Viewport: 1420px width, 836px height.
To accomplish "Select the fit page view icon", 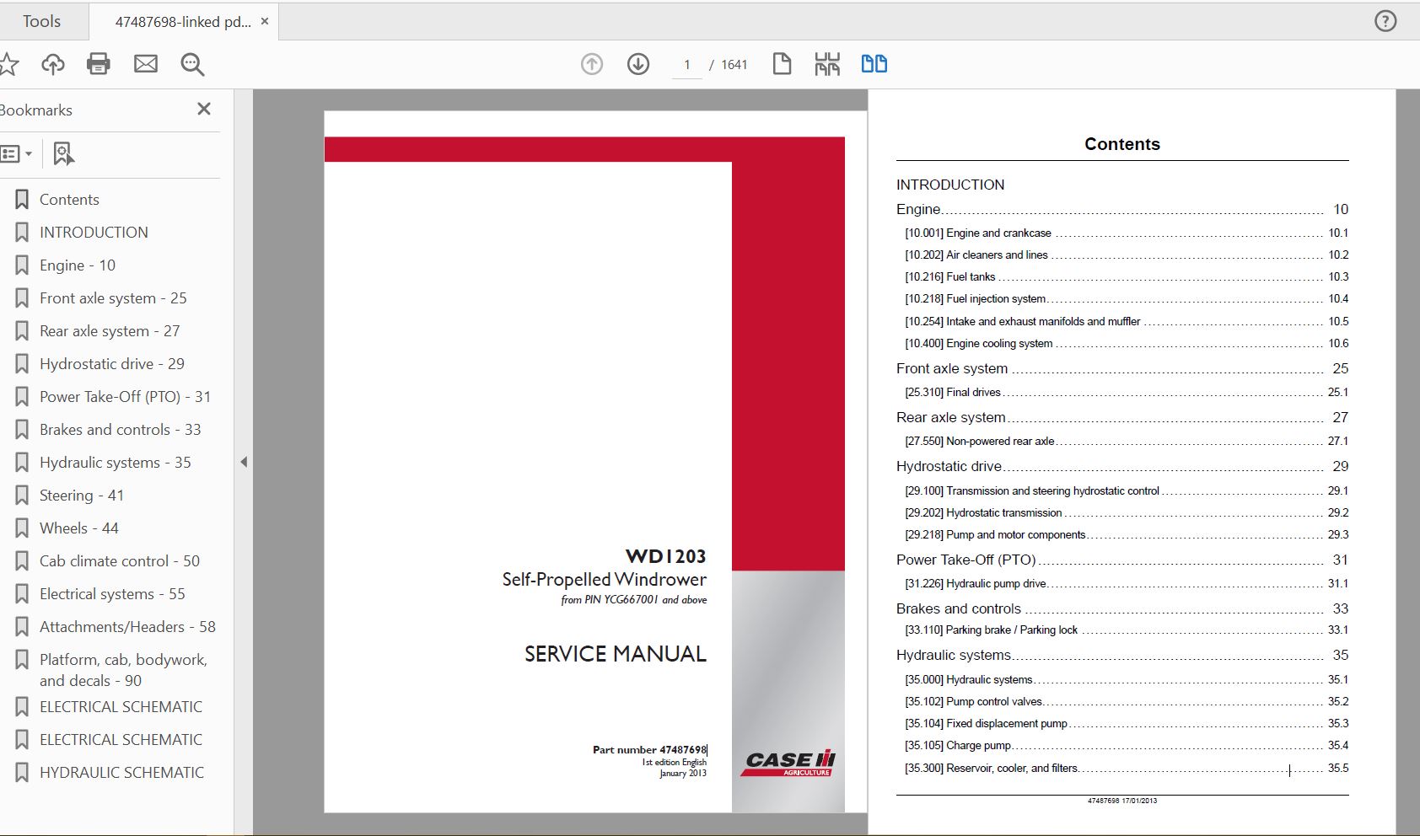I will [782, 64].
